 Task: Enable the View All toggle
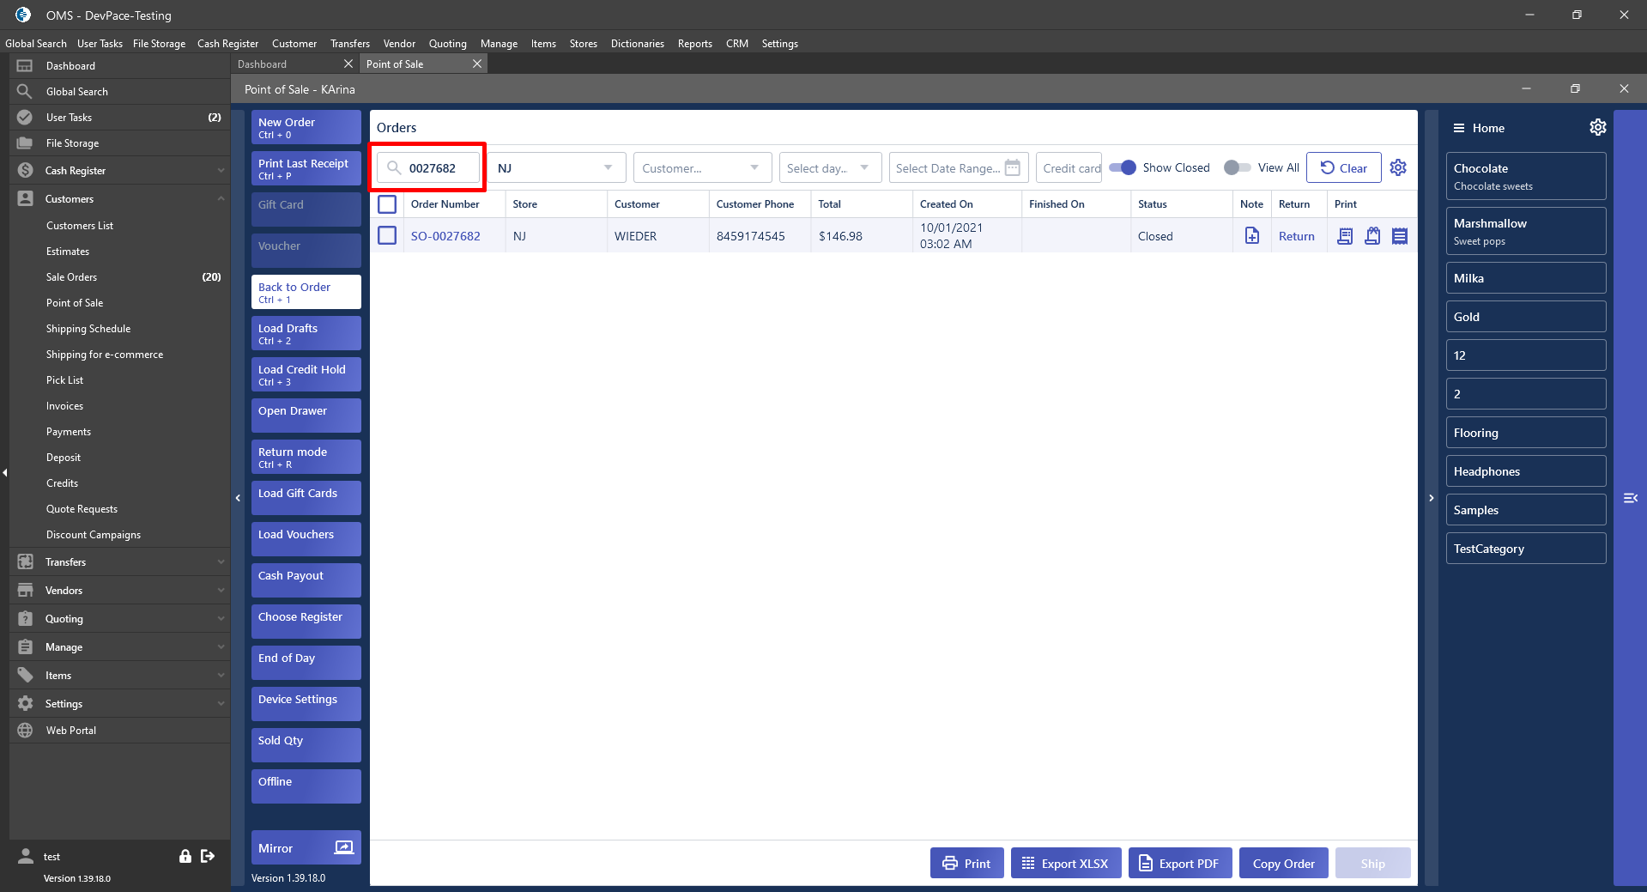pyautogui.click(x=1237, y=167)
